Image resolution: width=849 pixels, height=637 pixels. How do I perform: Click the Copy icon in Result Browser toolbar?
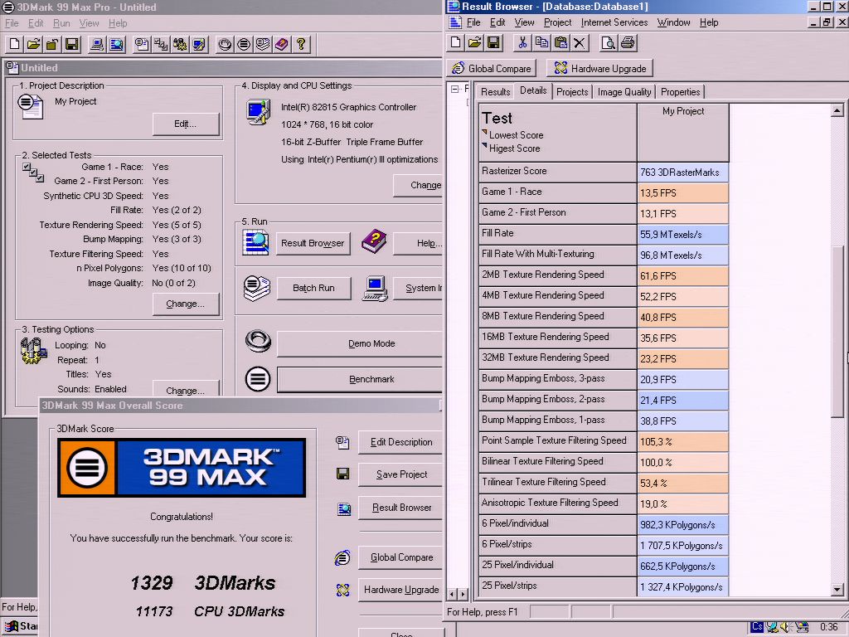coord(541,43)
